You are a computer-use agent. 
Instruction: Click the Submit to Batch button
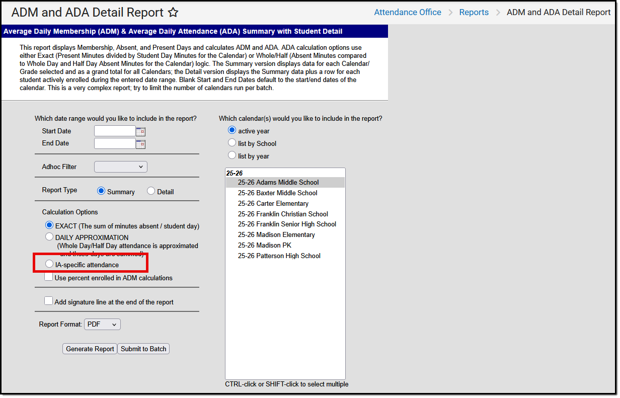point(143,348)
